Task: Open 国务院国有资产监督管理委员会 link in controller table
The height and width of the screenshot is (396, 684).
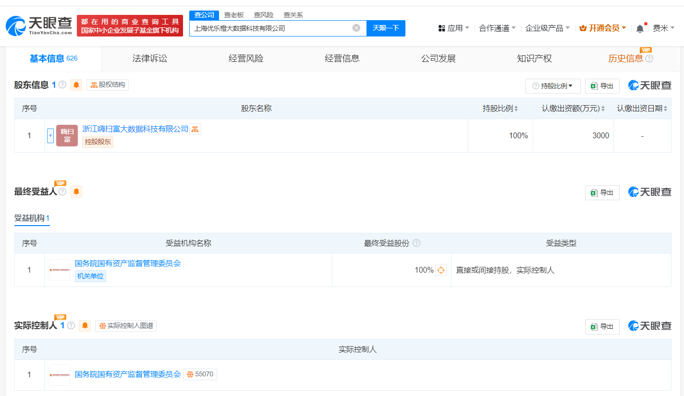Action: tap(128, 374)
